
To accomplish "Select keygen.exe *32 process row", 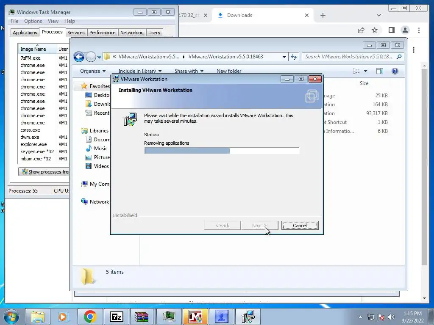I will 37,151.
